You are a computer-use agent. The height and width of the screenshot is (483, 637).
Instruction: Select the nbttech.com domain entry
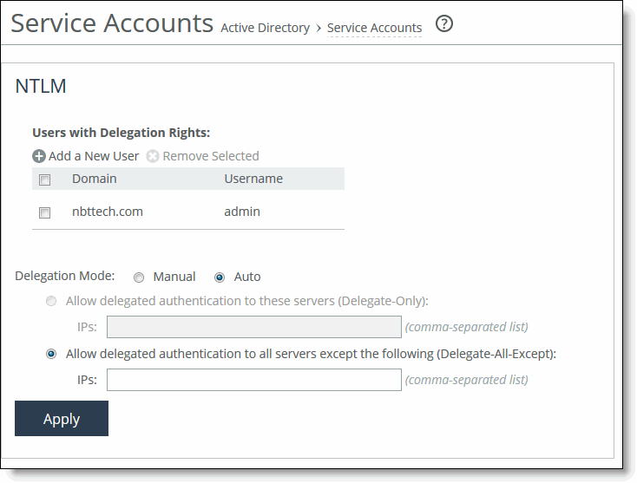coord(108,212)
